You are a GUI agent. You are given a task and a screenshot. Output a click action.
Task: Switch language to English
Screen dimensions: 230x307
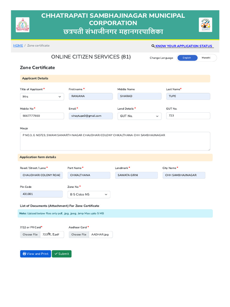tap(187, 58)
